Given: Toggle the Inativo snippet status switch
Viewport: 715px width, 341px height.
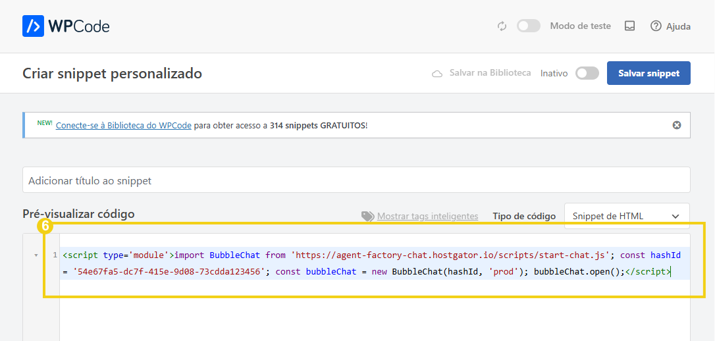Looking at the screenshot, I should point(587,73).
